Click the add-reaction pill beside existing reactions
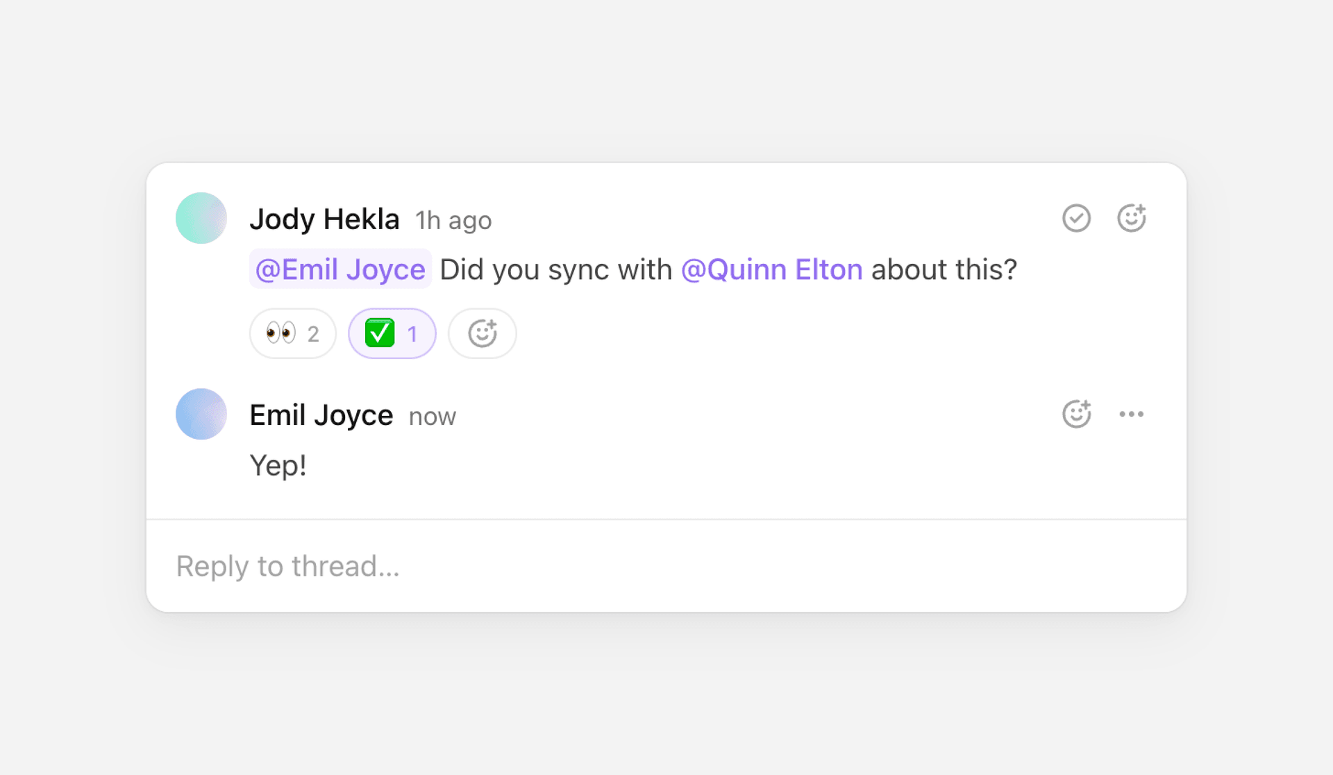 [x=482, y=333]
